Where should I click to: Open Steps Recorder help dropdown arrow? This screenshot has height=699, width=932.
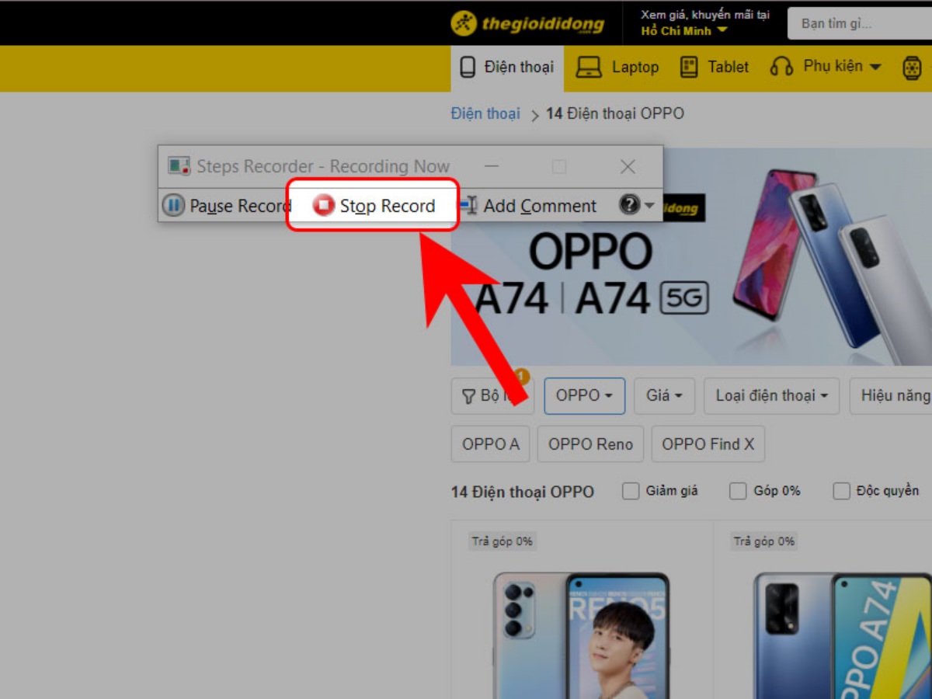coord(649,206)
